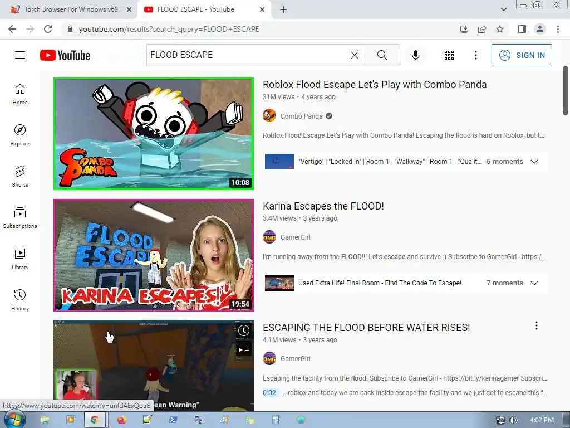Open ESCAPING THE FLOOD BEFORE WATER RISES! title

(x=366, y=328)
